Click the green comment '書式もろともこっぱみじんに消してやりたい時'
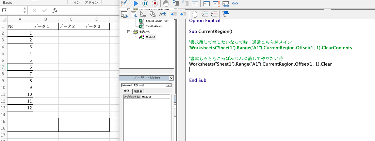Image resolution: width=375 pixels, height=141 pixels. coord(236,58)
